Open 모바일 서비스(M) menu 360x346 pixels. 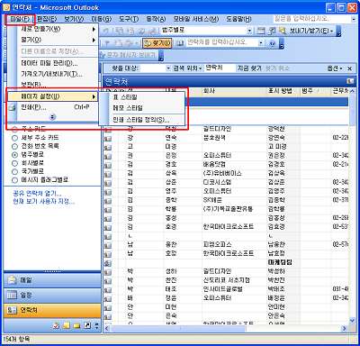pos(196,19)
